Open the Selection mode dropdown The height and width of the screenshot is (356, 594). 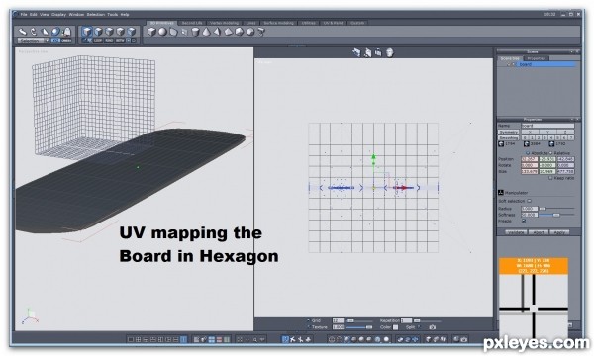point(34,41)
